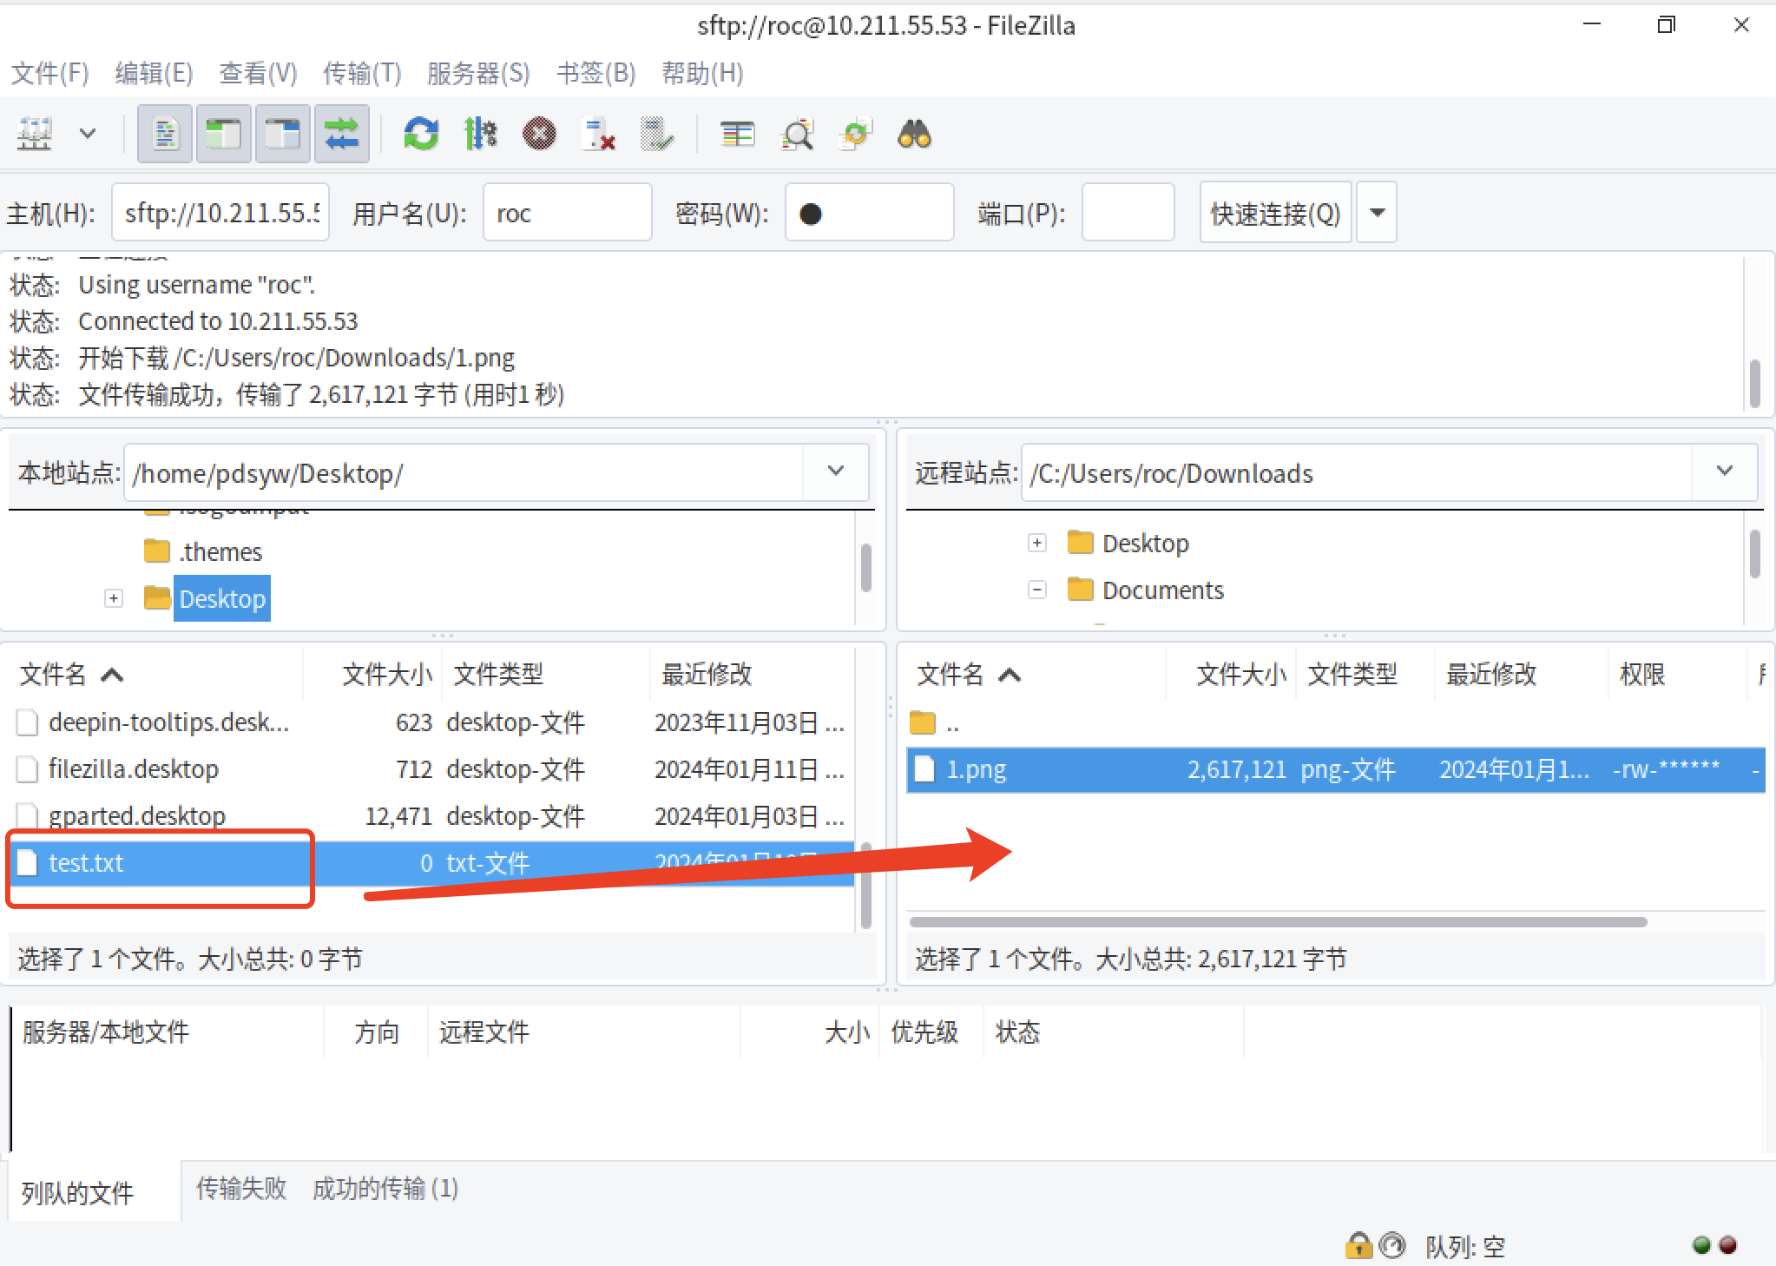Open the directory listing filters icon
Viewport: 1776px width, 1266px height.
coord(737,135)
